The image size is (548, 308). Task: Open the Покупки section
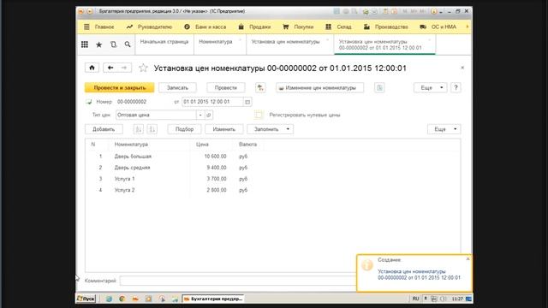click(298, 27)
